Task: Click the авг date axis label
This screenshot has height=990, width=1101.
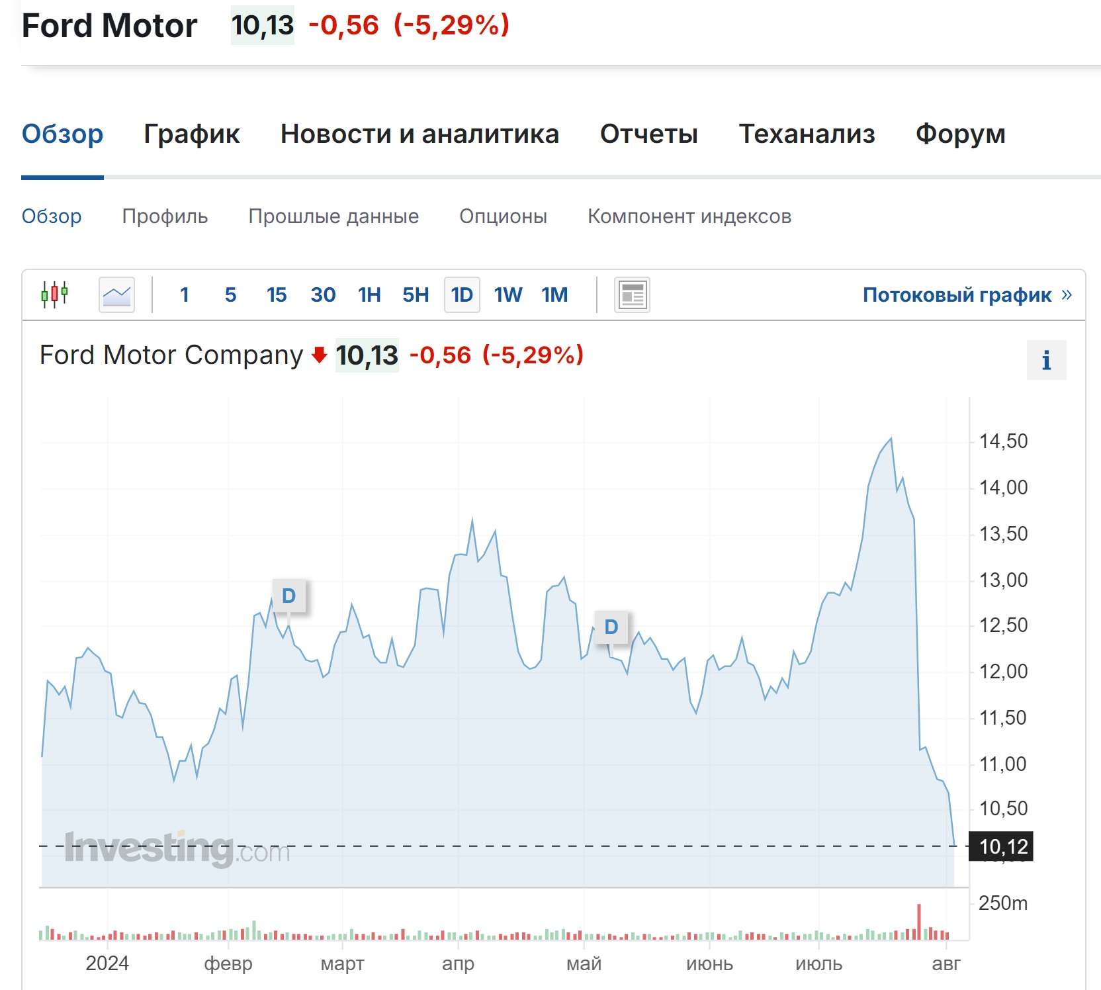Action: click(x=946, y=964)
